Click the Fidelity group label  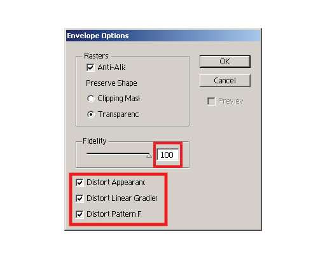[x=95, y=141]
